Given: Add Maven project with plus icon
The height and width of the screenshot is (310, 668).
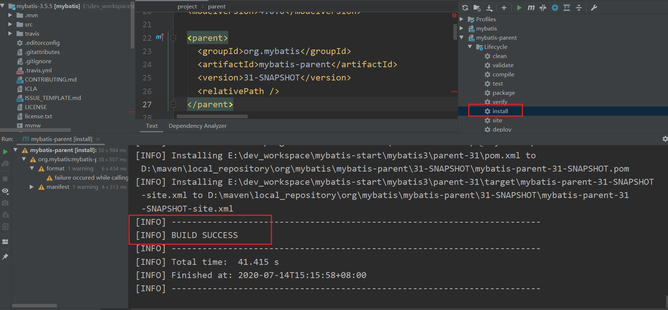Looking at the screenshot, I should tap(504, 8).
